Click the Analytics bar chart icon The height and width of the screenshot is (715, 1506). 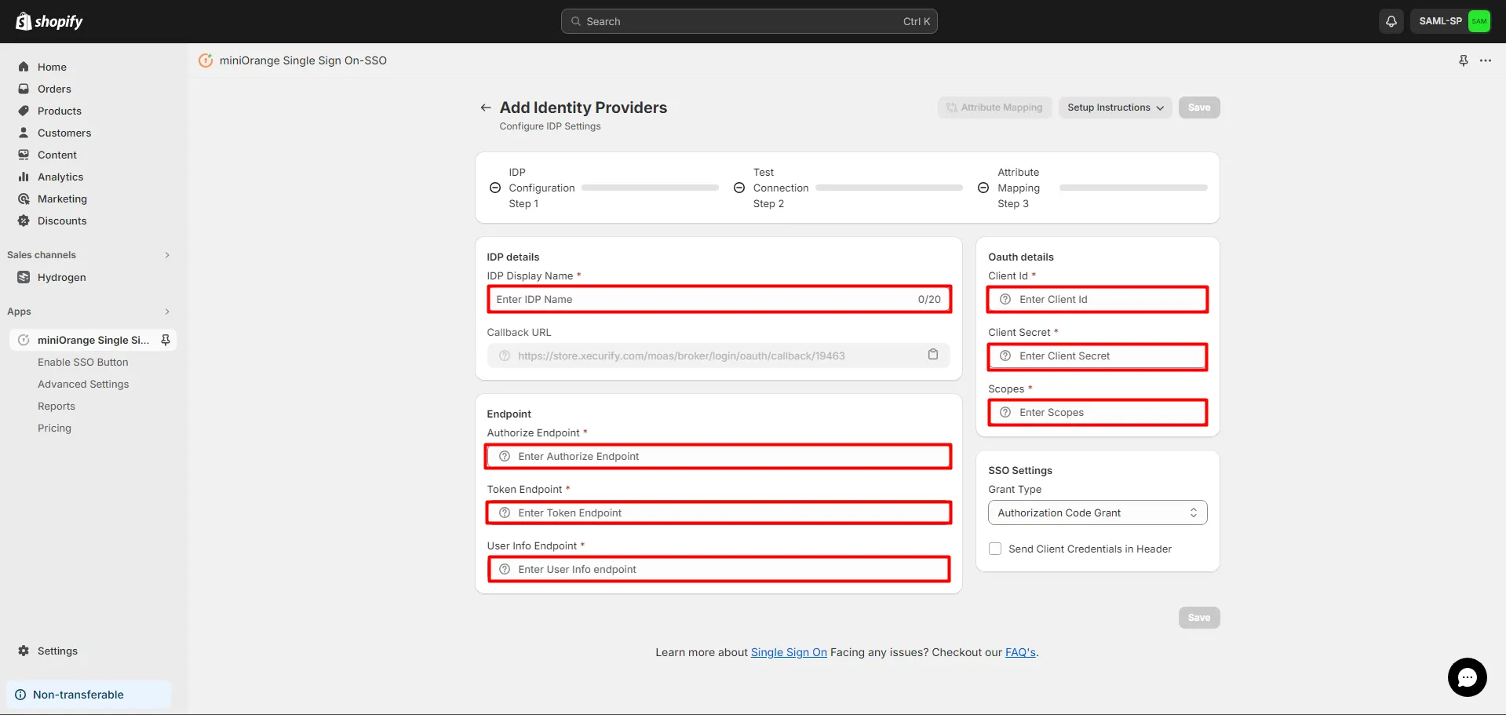click(x=24, y=177)
